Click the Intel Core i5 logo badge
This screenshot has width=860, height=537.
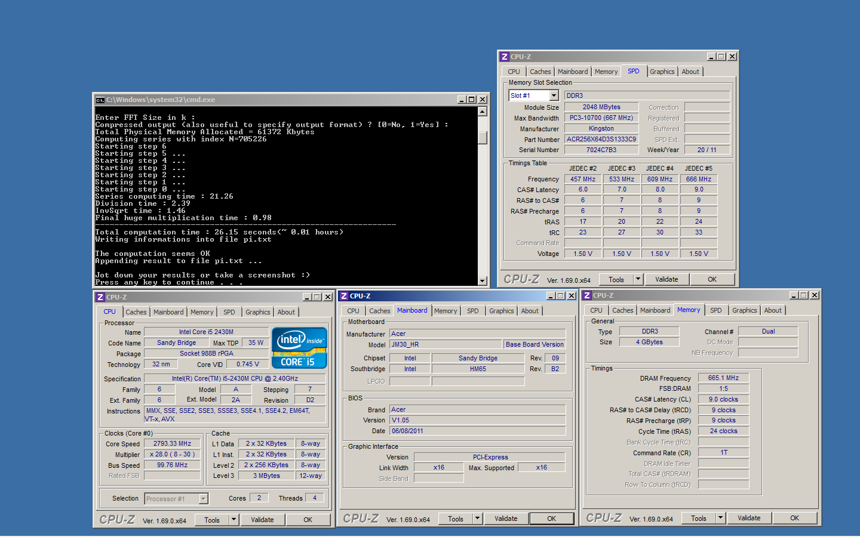pos(299,348)
